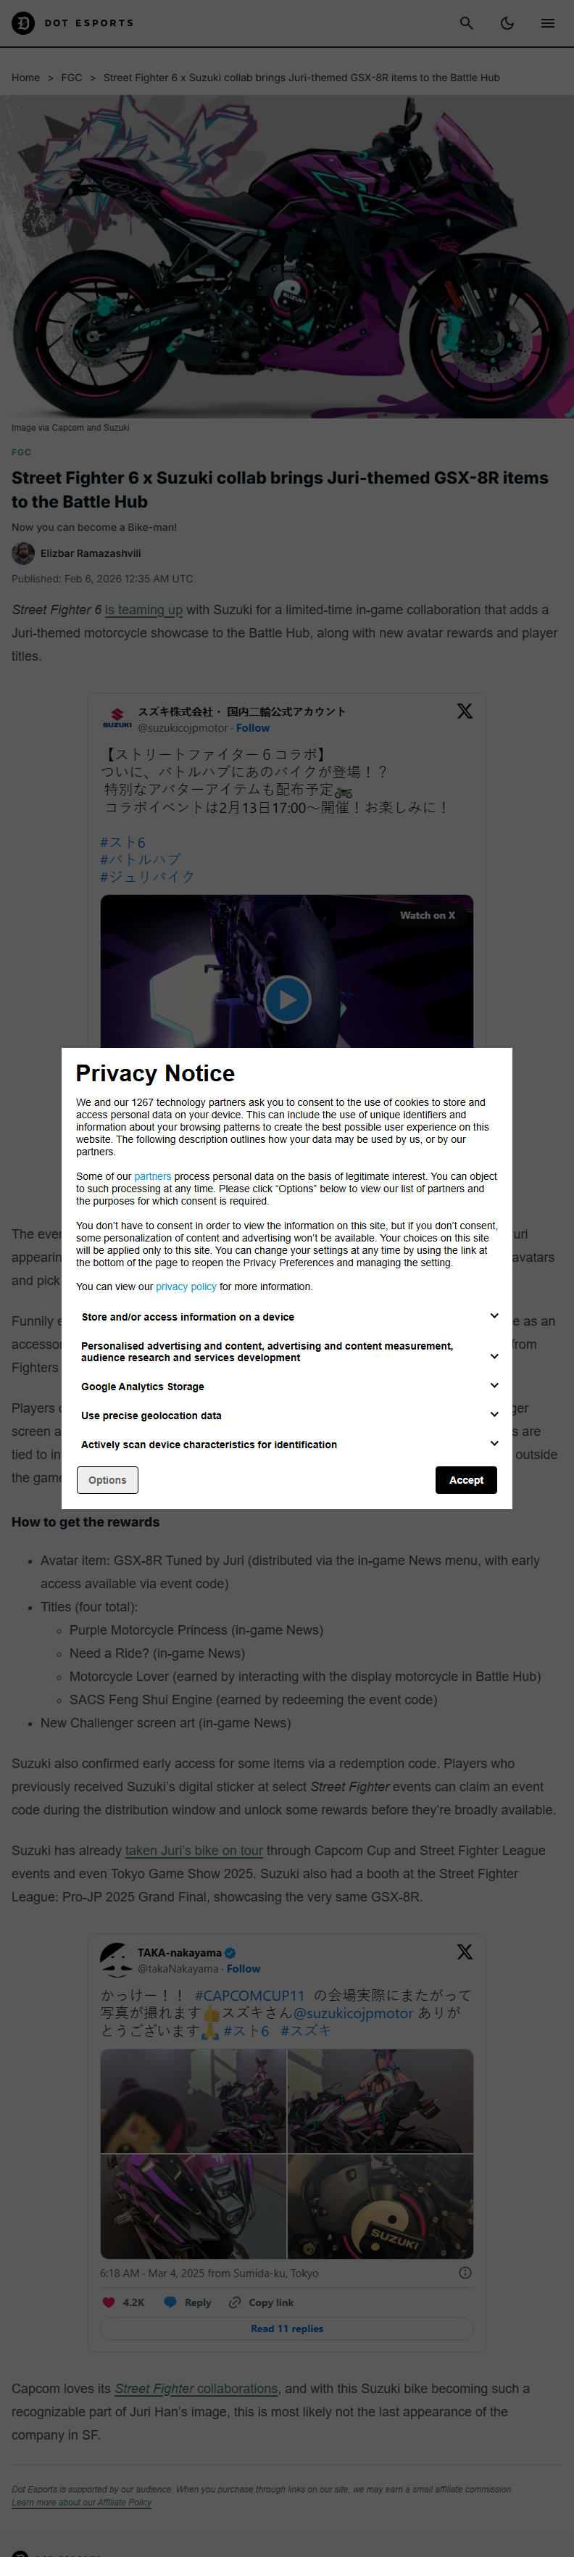Expand Actively scan device characteristics section
The height and width of the screenshot is (2557, 574).
point(494,1443)
